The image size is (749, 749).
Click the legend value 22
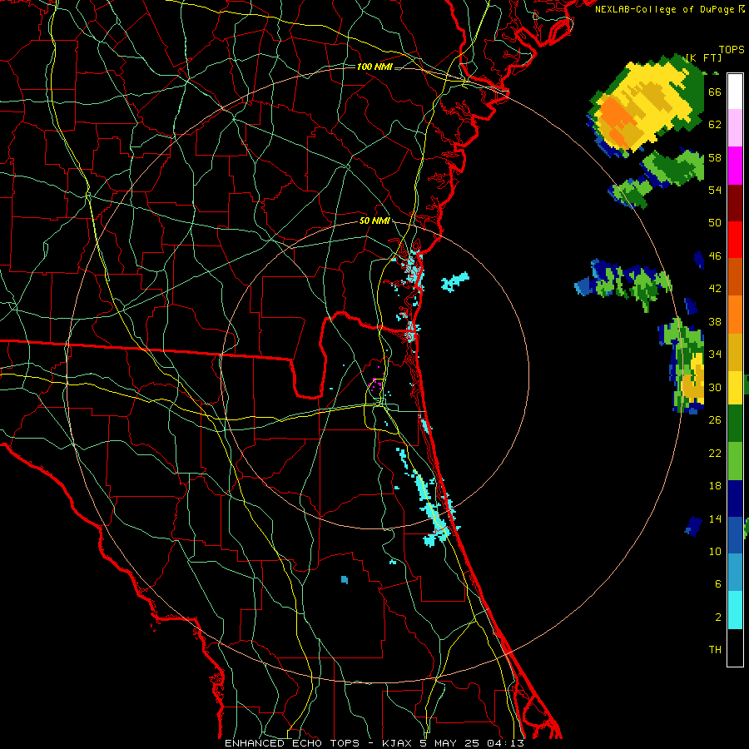[x=715, y=453]
